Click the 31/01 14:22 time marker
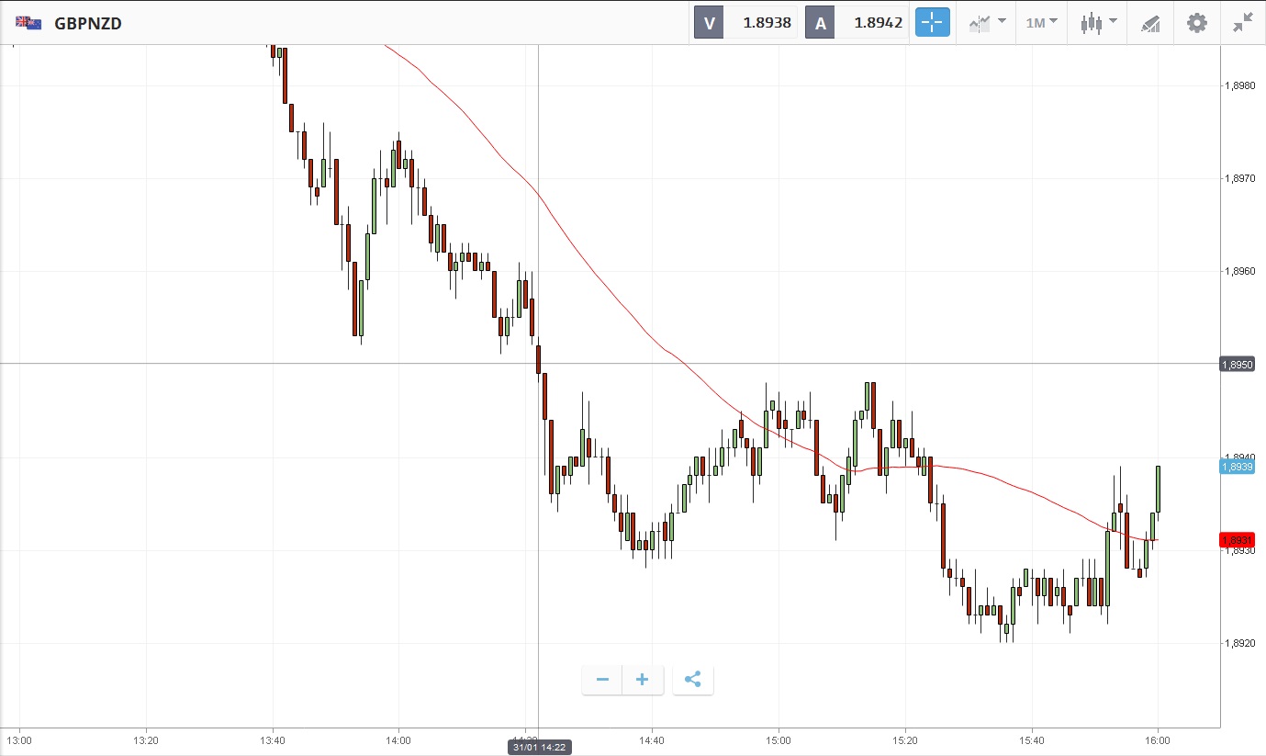 [x=538, y=748]
